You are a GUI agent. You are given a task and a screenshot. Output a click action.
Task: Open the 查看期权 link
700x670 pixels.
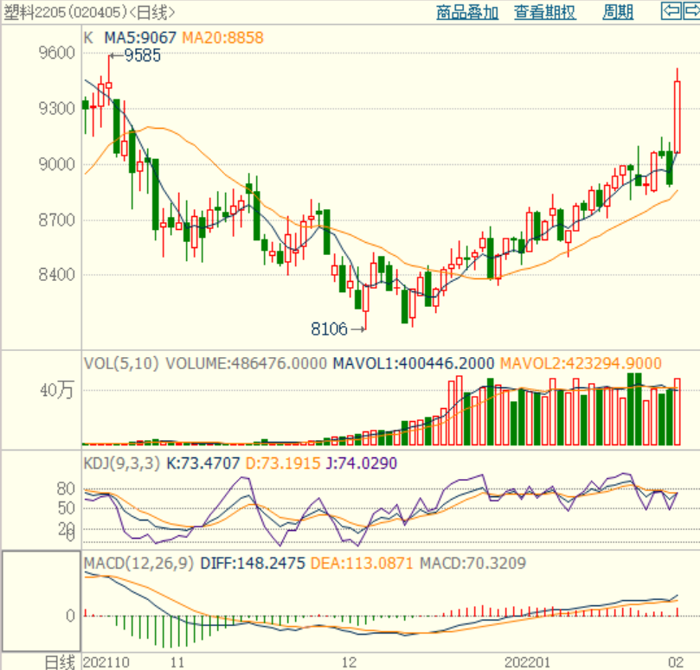[x=544, y=12]
